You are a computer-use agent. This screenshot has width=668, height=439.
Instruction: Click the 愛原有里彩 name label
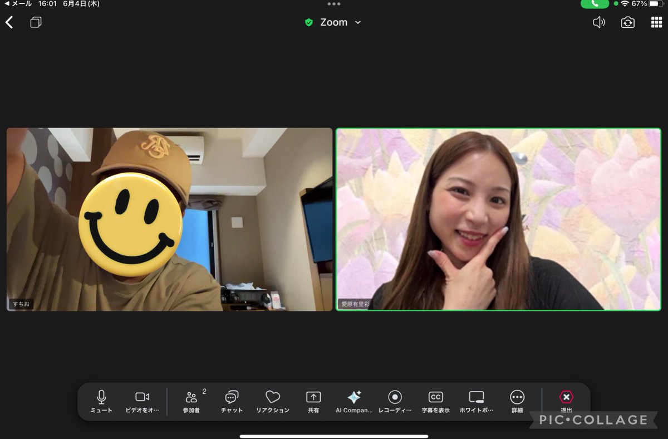(x=355, y=304)
